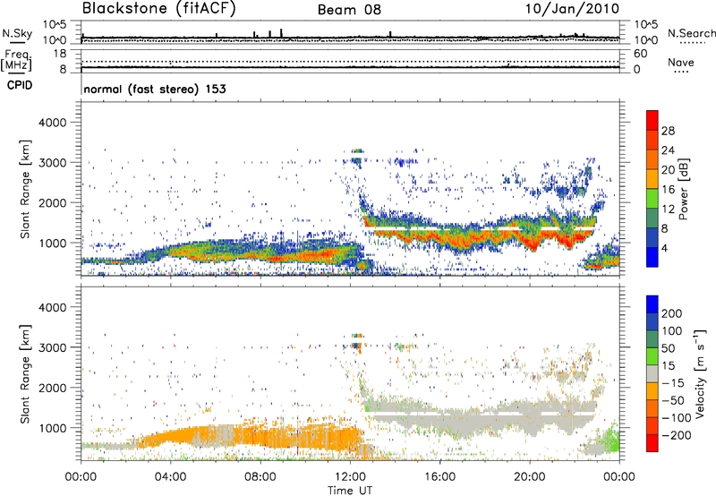Click the '18' frequency axis label

(x=60, y=54)
